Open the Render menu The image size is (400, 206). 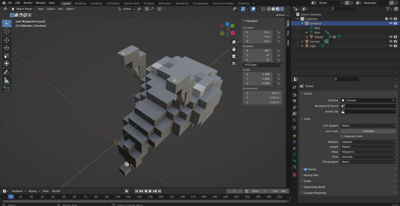click(28, 3)
